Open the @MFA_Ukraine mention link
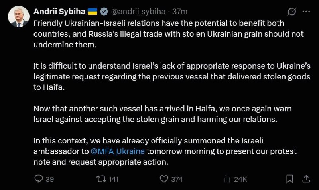The image size is (319, 190). pos(118,151)
